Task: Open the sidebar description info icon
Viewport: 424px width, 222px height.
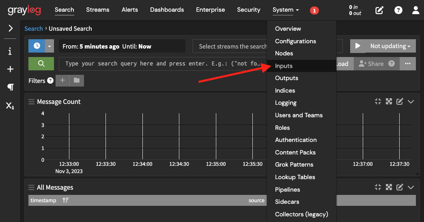Action: click(10, 51)
